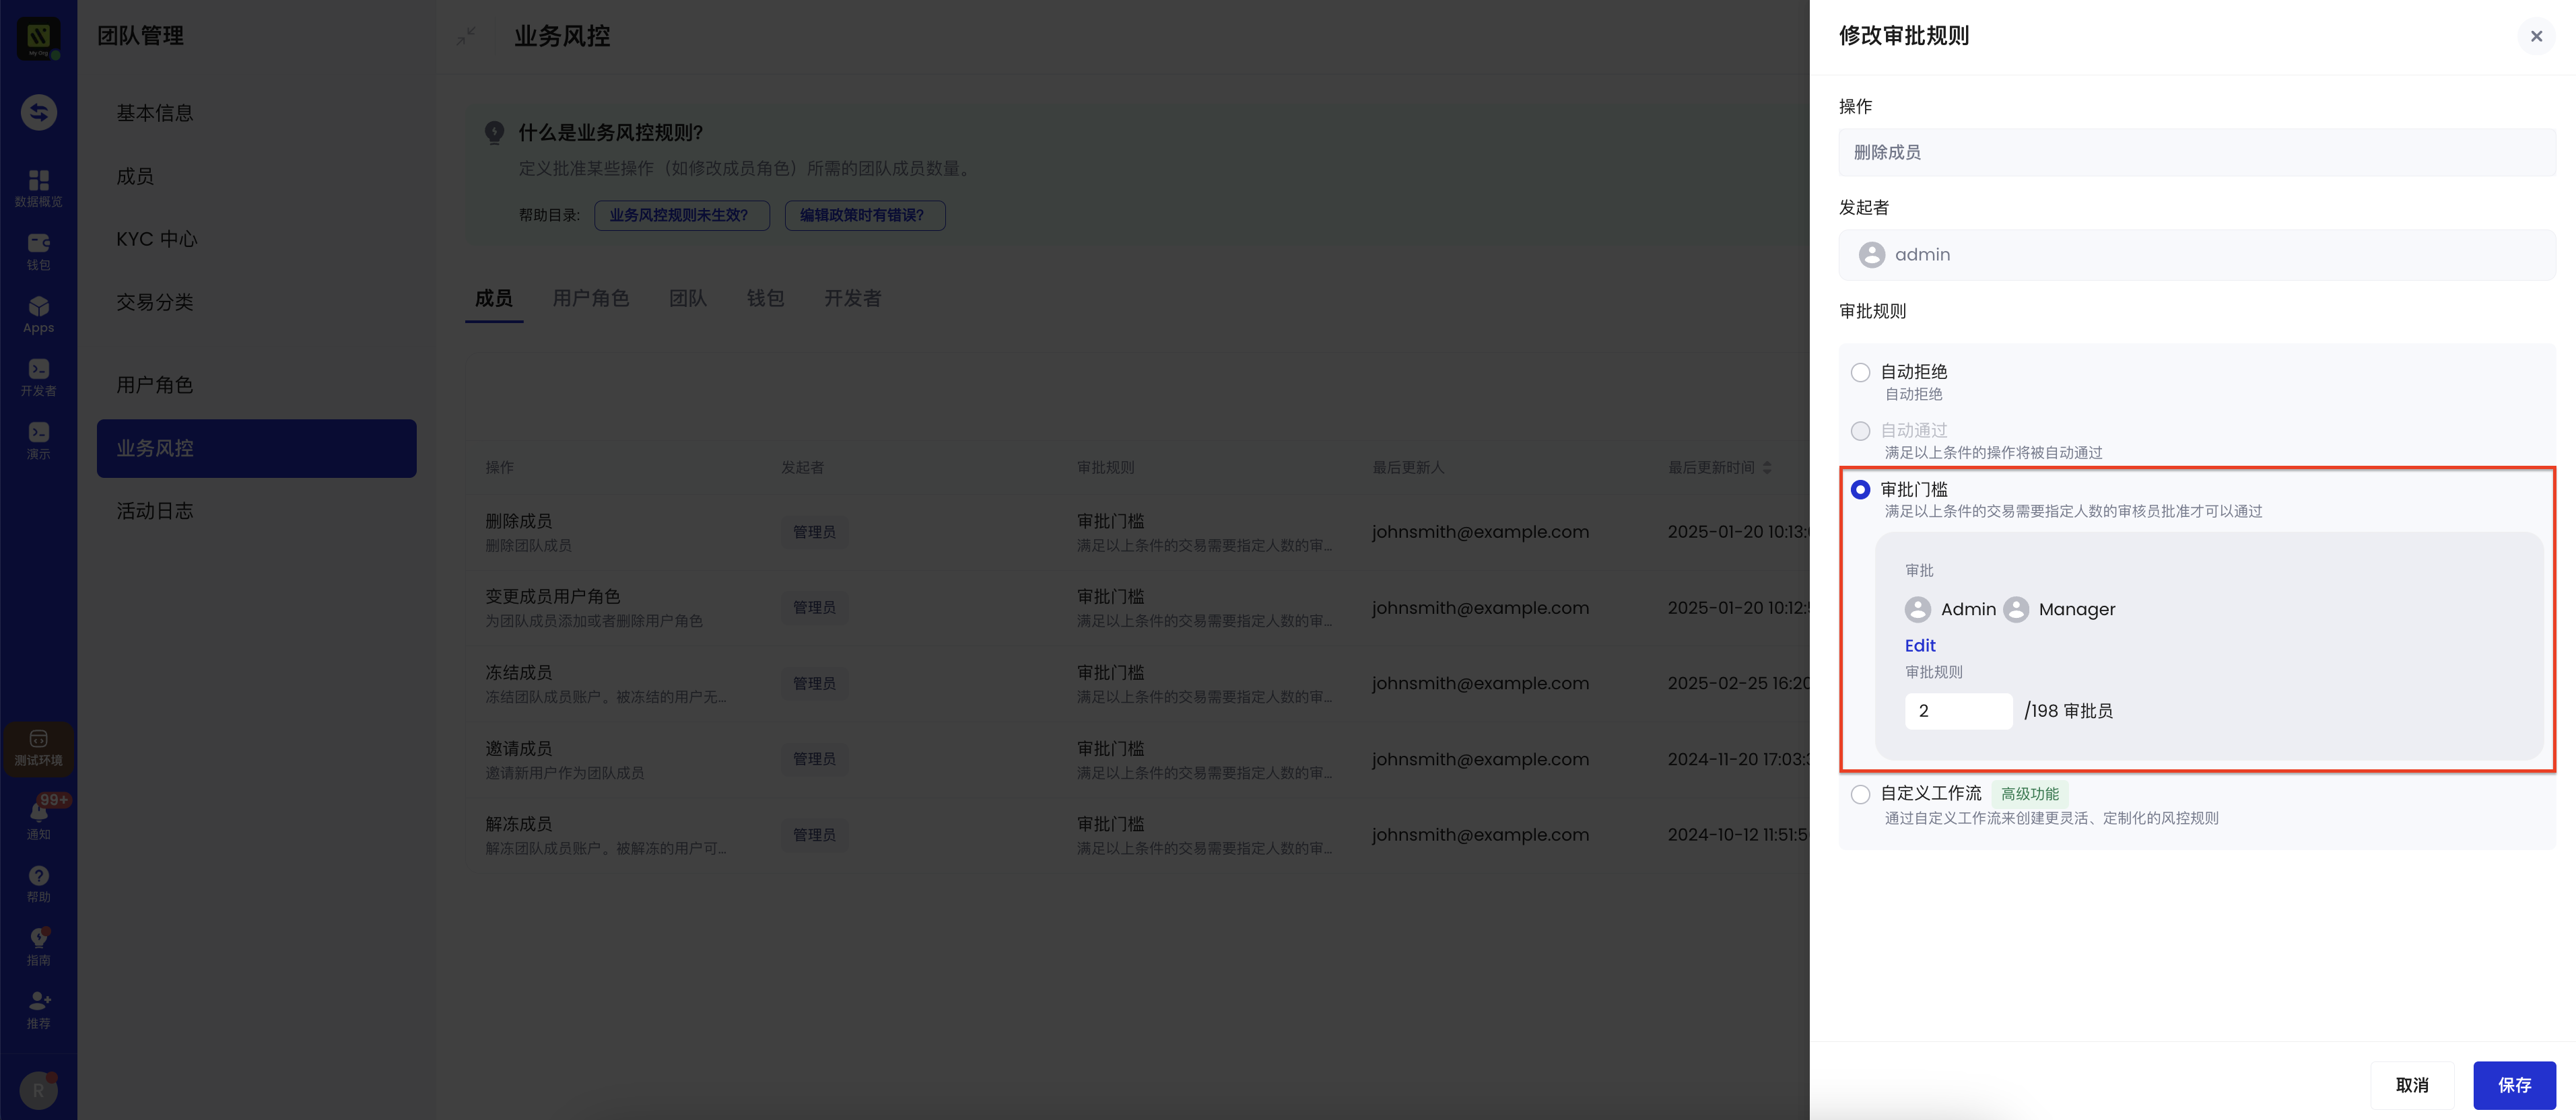Expand the 发起者 admin selector

tap(2196, 254)
